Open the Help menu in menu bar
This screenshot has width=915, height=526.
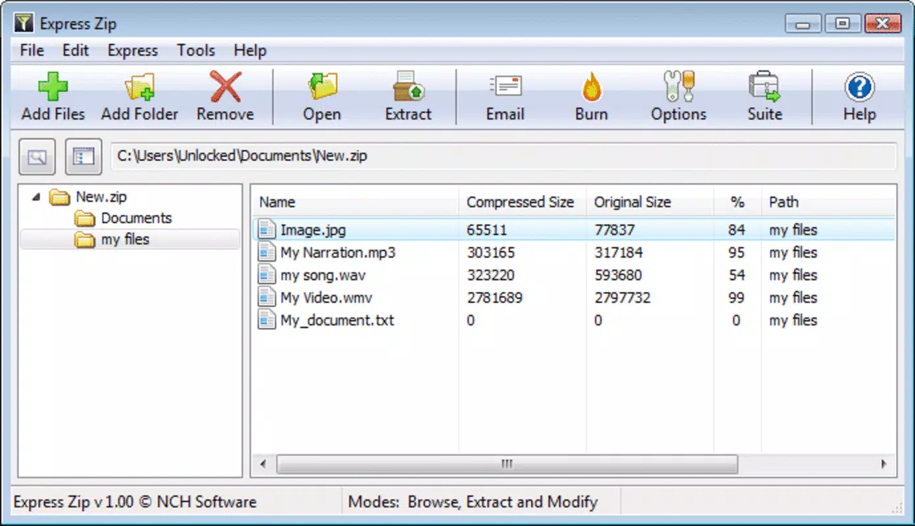[x=250, y=51]
